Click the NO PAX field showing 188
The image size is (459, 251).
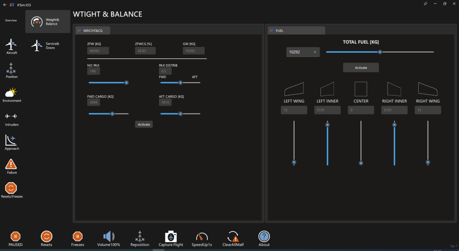93,71
